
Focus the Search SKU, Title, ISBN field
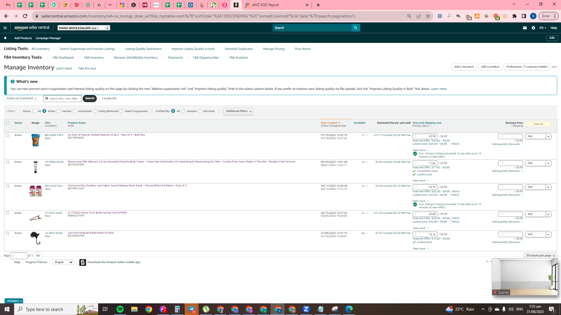[63, 99]
